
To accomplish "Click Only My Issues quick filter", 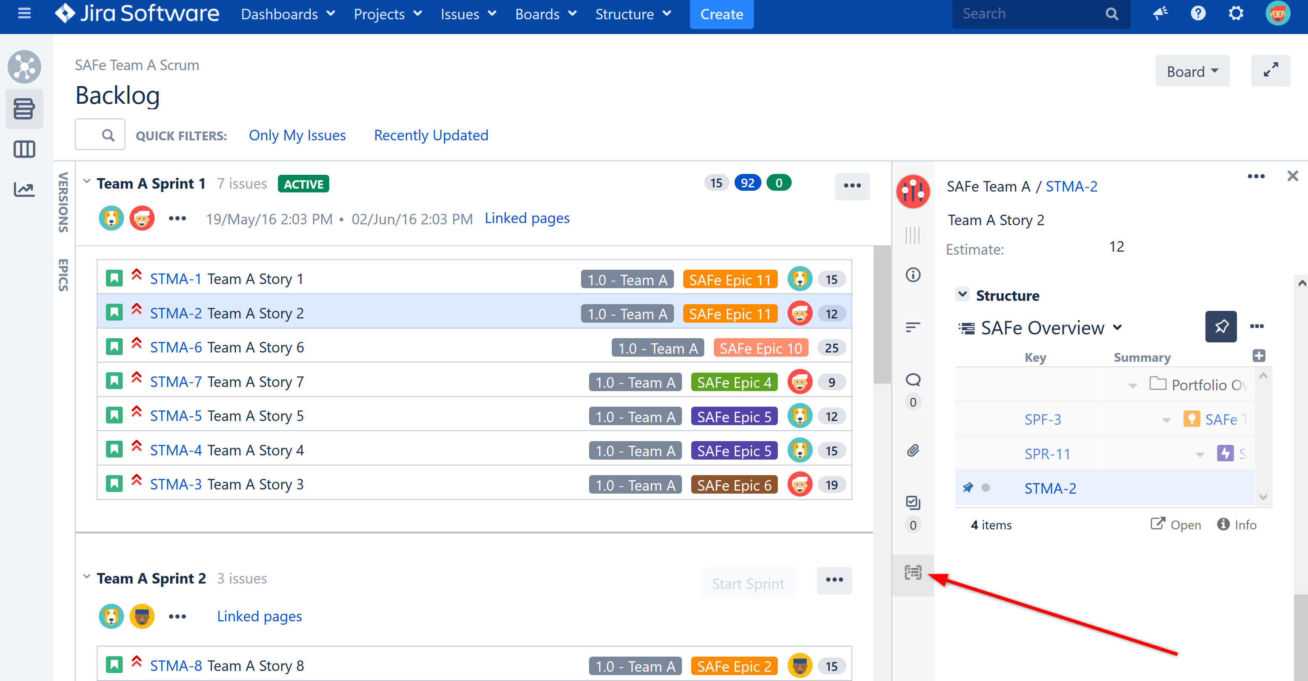I will (298, 135).
